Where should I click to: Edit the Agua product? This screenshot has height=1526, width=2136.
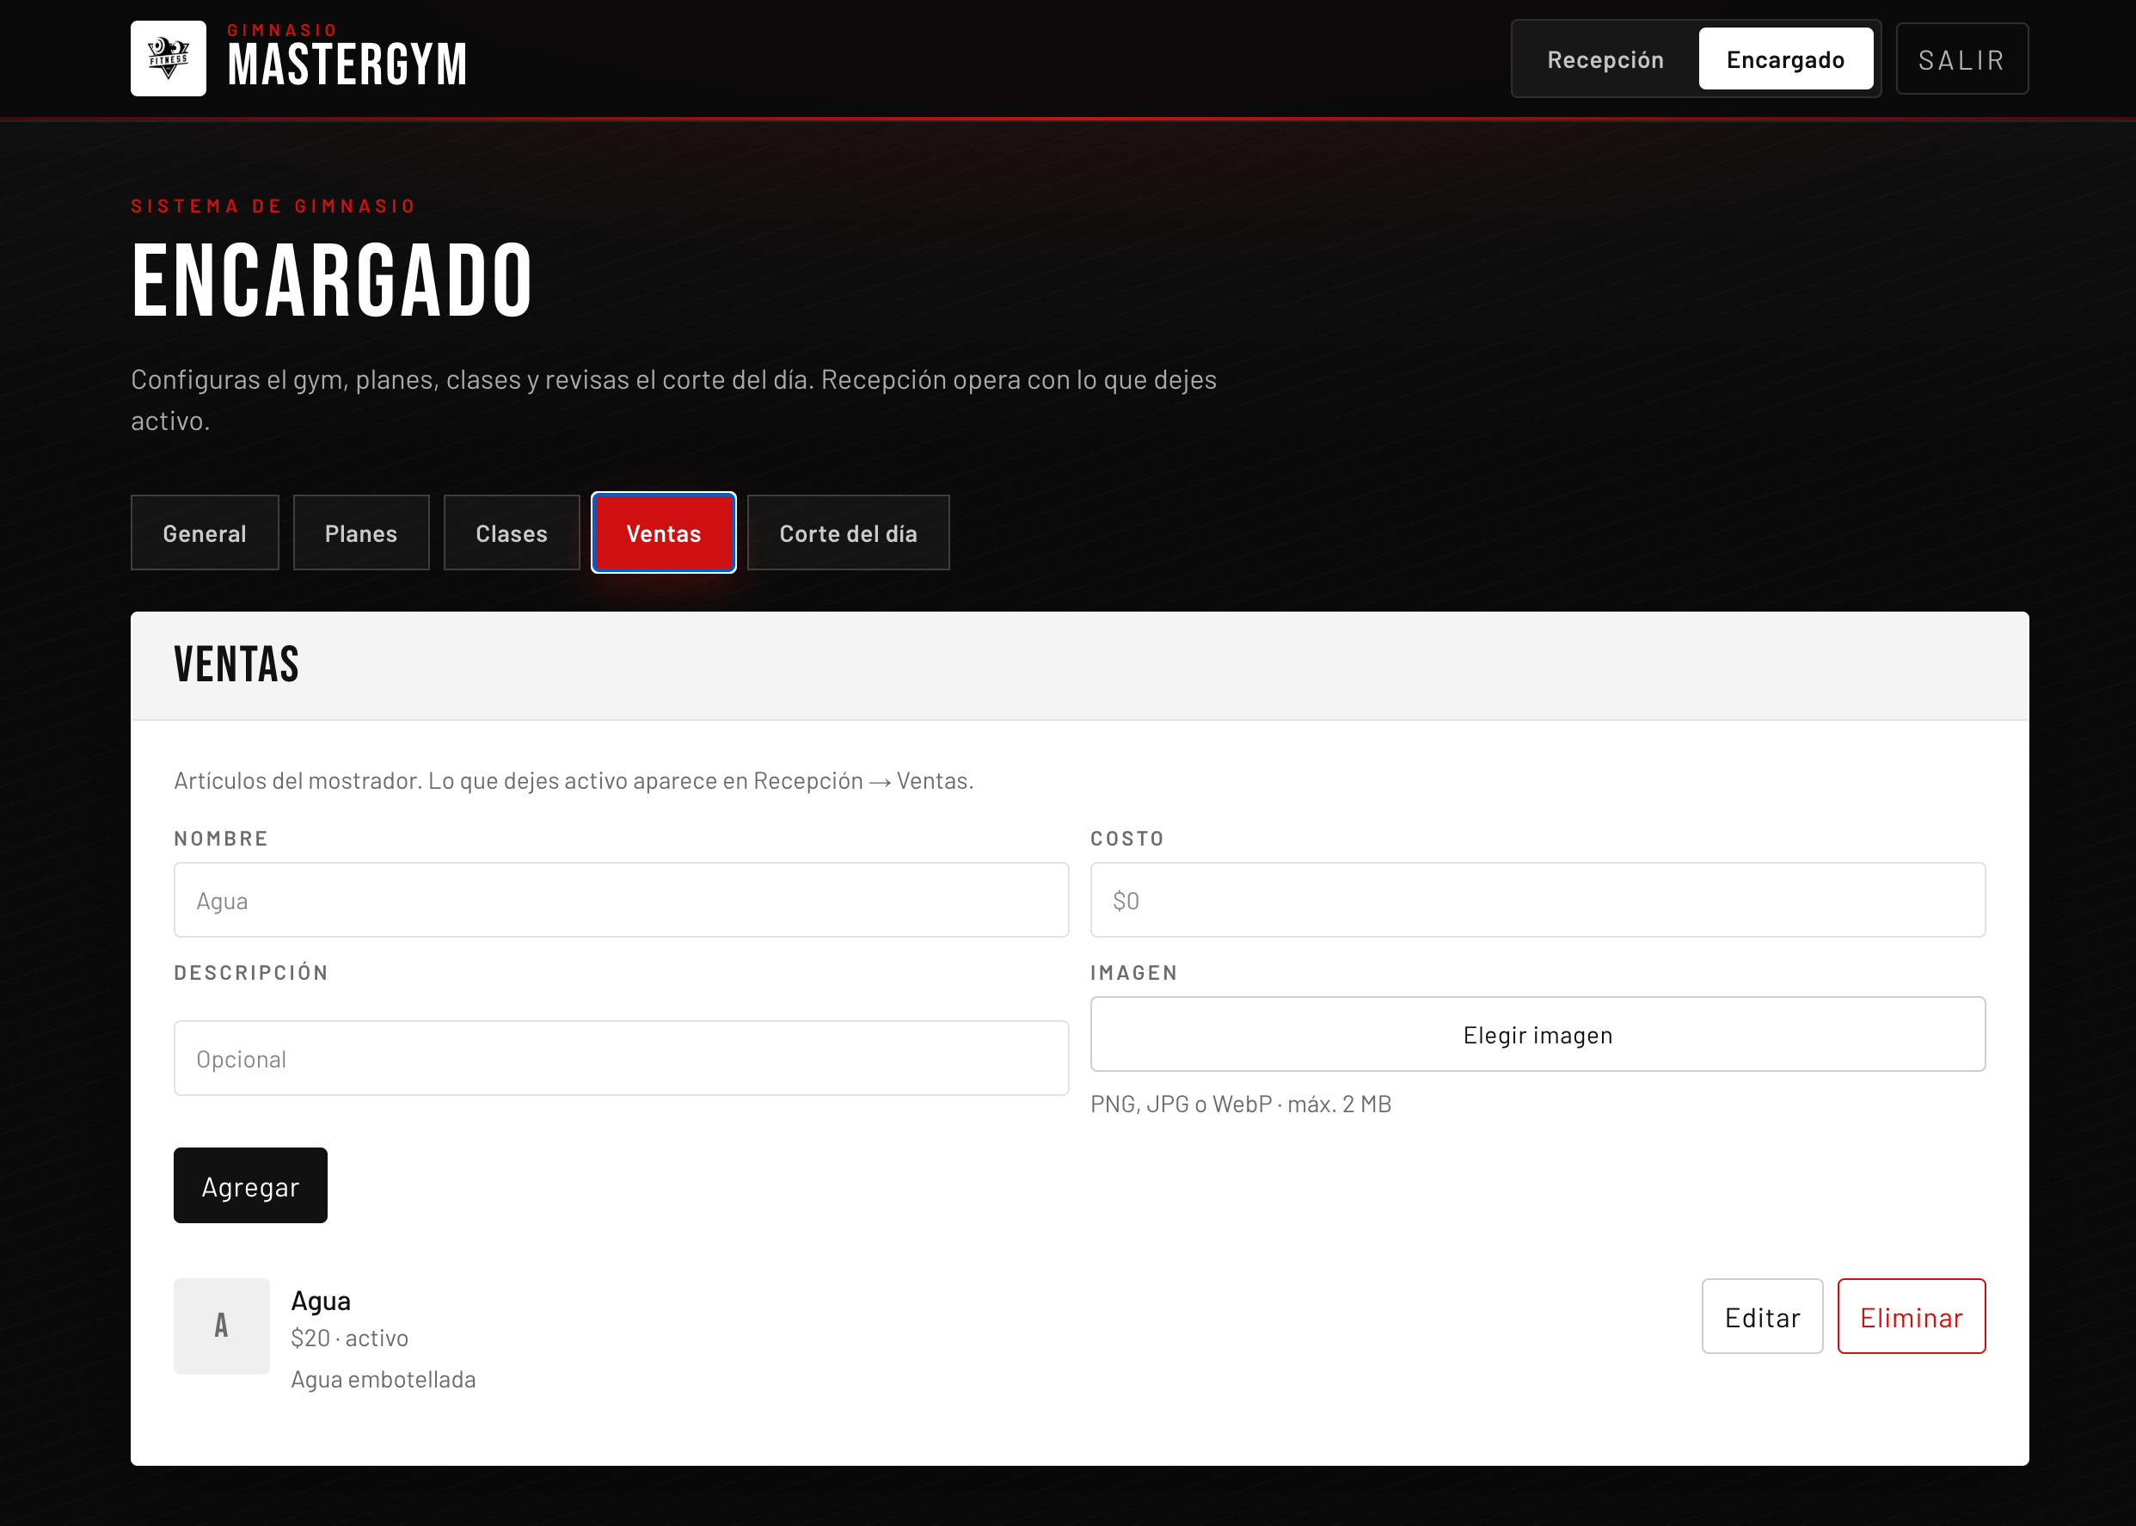click(1762, 1316)
